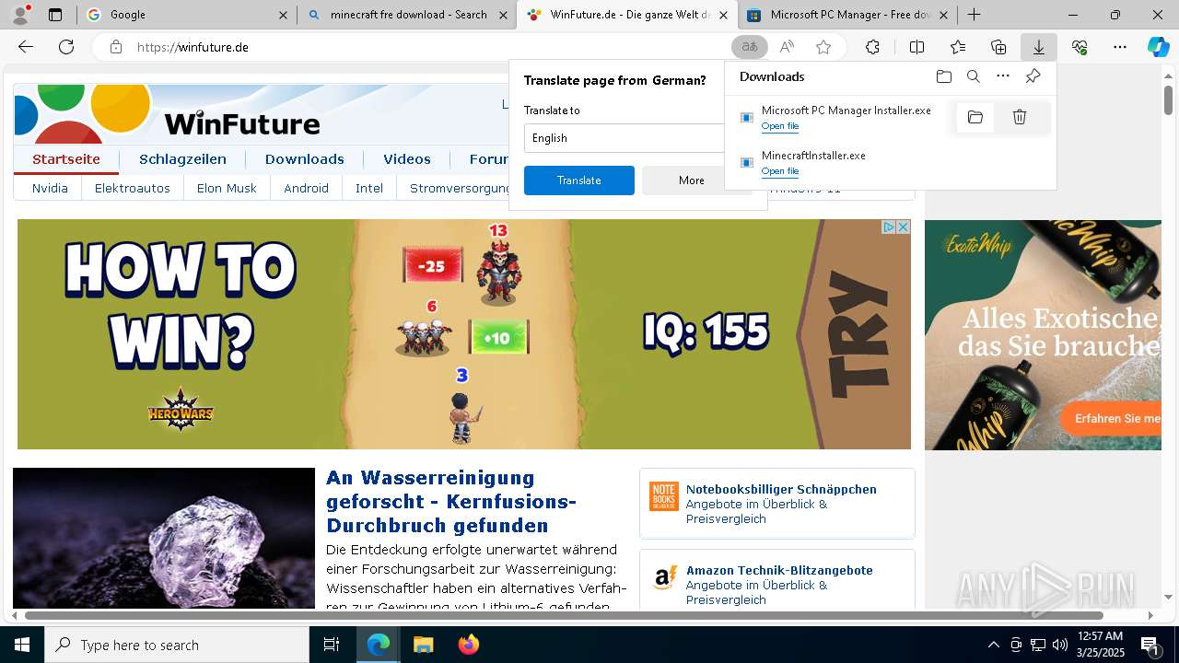Open the Android topic link
The height and width of the screenshot is (663, 1179).
click(x=306, y=188)
